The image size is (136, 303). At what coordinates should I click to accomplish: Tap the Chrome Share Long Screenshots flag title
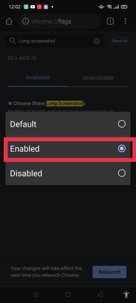[49, 104]
